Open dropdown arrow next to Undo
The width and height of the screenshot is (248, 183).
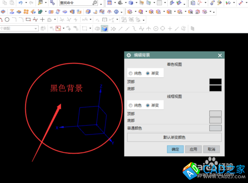point(26,2)
